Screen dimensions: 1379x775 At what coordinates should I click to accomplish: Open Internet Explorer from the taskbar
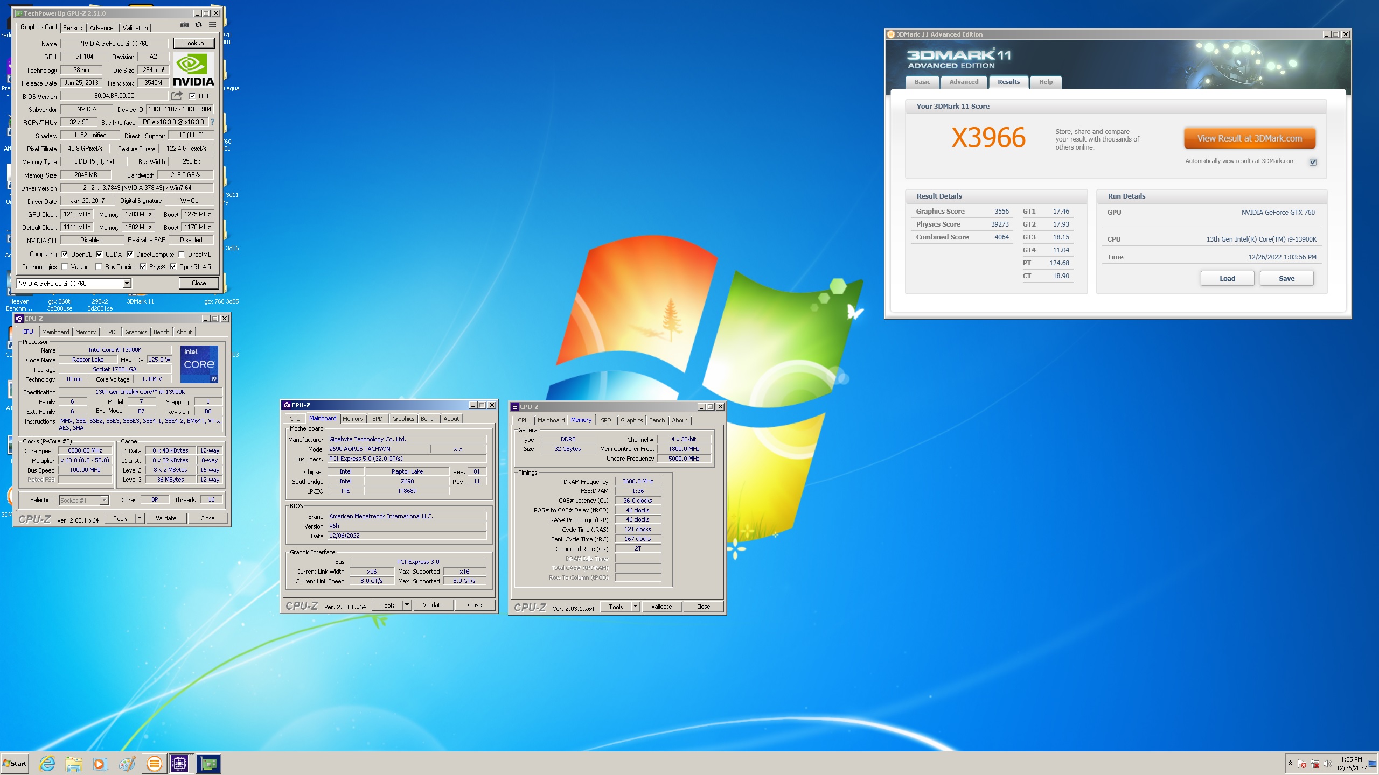[47, 763]
